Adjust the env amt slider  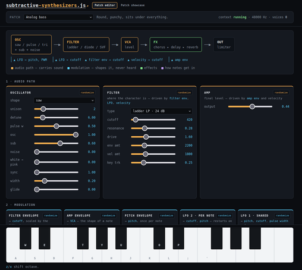(x=153, y=146)
